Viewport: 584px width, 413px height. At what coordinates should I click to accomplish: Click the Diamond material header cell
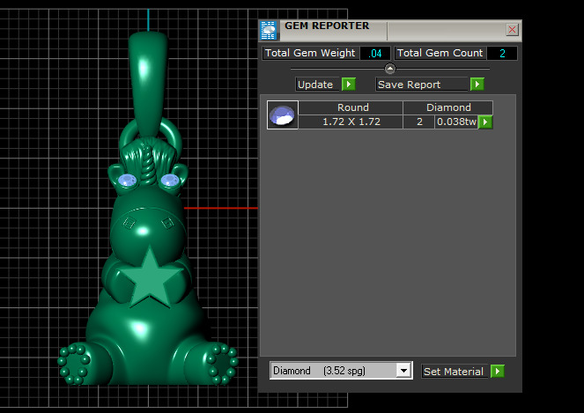tap(448, 107)
